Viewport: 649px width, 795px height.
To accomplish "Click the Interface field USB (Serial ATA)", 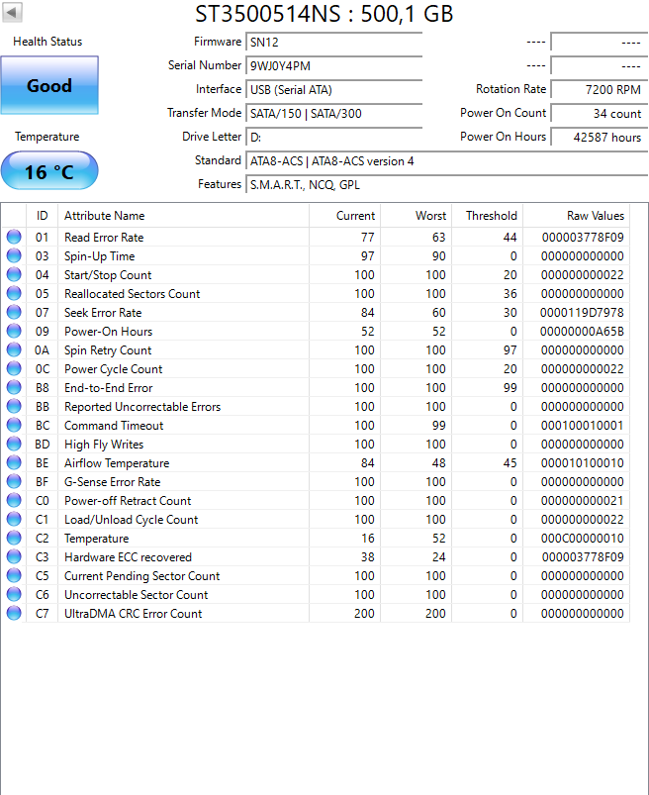I will (333, 90).
